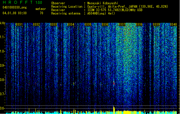Viewport: 180px width, 114px height.
Task: Select the version number 1.0.0
Action: pos(39,2)
